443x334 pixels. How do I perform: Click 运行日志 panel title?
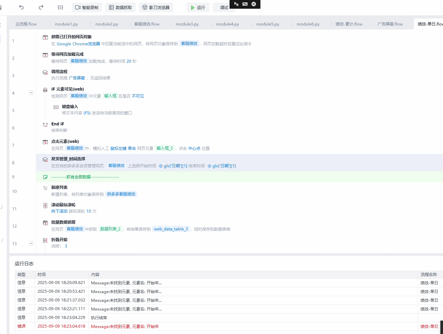24,264
